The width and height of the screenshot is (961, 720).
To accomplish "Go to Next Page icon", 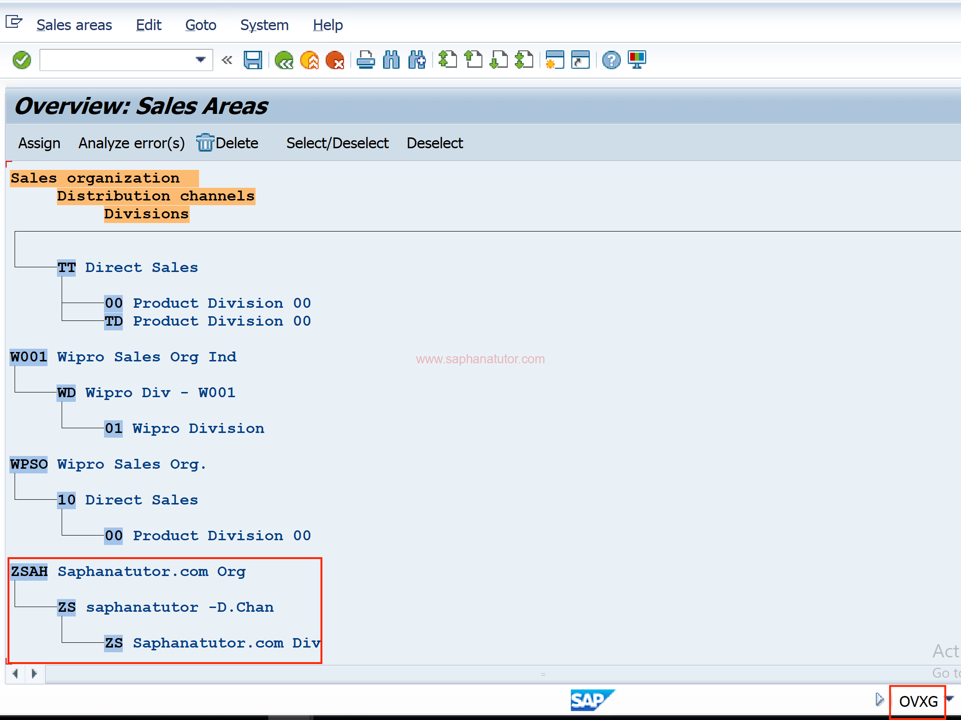I will point(498,60).
